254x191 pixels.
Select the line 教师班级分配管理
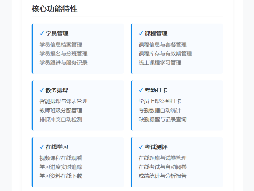click(61, 111)
